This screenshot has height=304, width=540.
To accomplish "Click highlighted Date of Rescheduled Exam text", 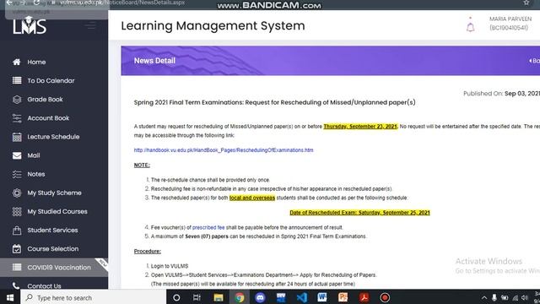I will click(x=360, y=213).
